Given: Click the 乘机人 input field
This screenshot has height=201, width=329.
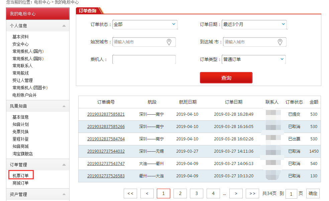Looking at the screenshot, I should (144, 60).
